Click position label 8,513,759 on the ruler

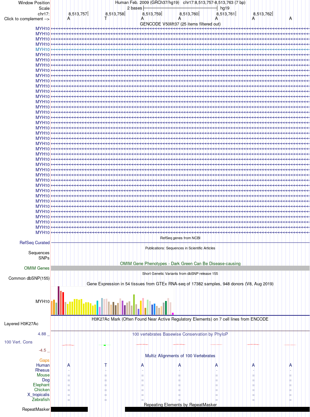point(152,14)
